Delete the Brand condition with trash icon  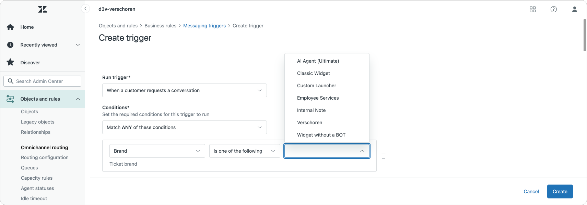(384, 156)
